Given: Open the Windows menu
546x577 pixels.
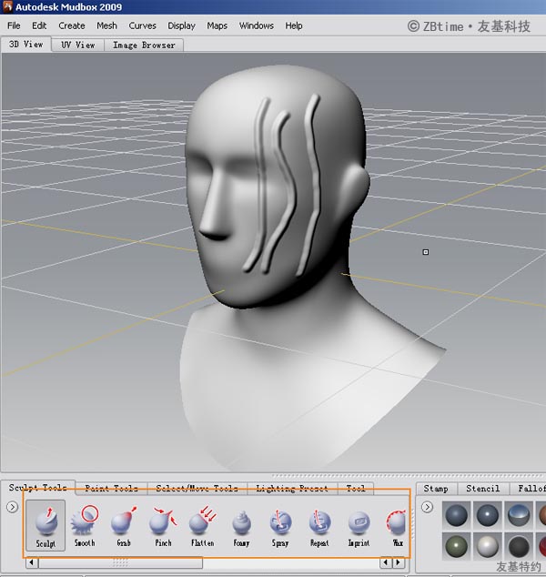Looking at the screenshot, I should [257, 25].
